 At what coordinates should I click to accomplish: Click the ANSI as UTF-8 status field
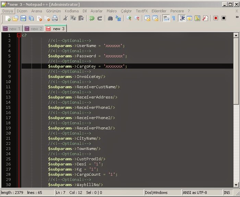pos(202,193)
